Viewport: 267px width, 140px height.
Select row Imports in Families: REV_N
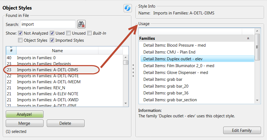click(64, 88)
